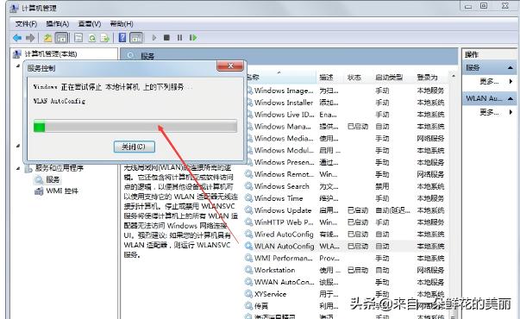The image size is (520, 319).
Task: Expand 更多... arrow under WLAN Au... actions
Action: (x=511, y=112)
